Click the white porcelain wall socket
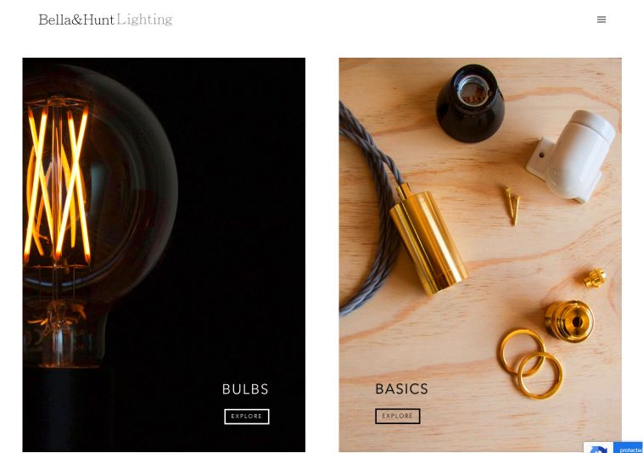 tap(572, 156)
